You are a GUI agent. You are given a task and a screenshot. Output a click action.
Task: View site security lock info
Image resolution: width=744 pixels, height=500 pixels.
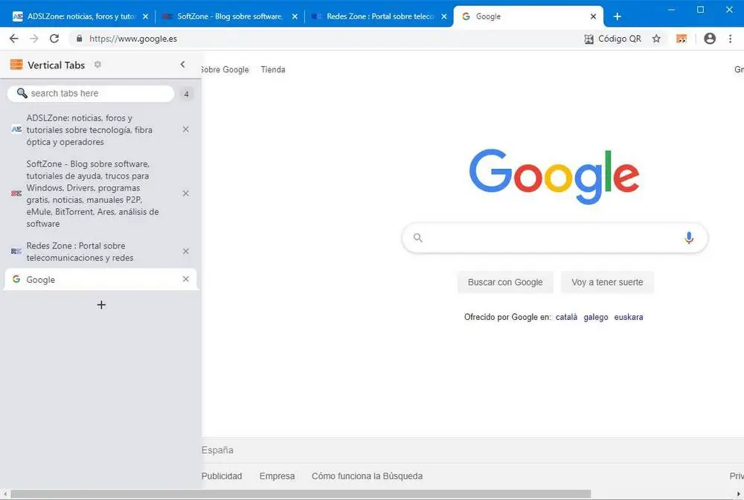(x=80, y=39)
